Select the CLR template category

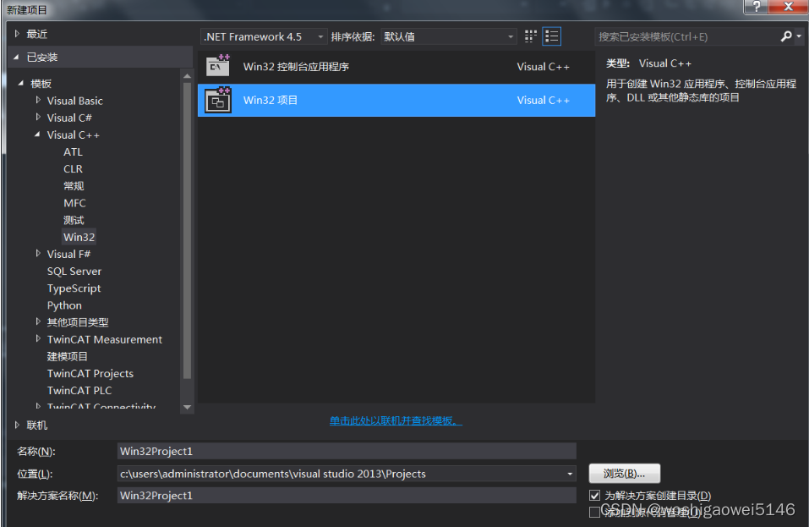click(73, 169)
